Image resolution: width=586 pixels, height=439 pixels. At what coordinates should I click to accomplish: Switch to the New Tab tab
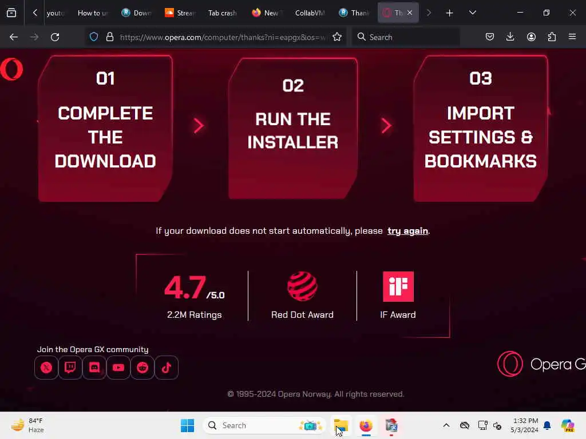point(266,13)
